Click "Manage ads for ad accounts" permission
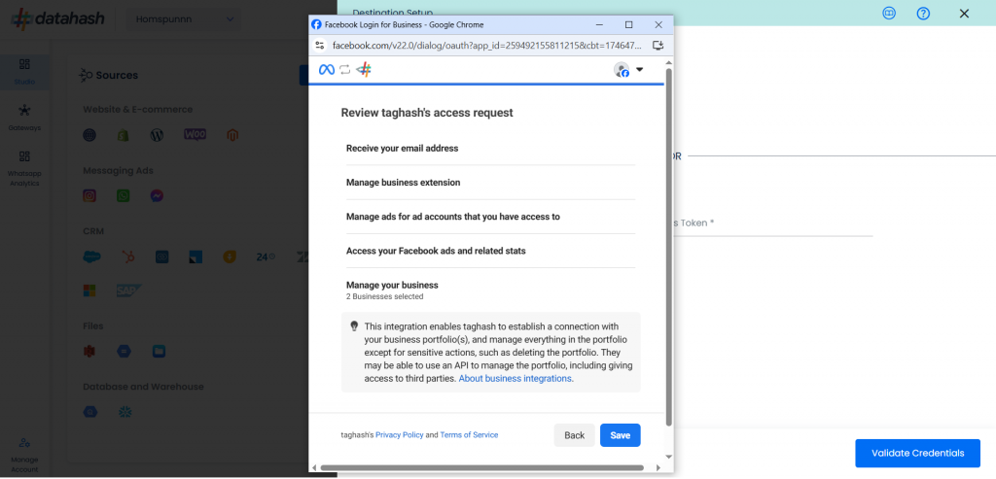Screen dimensions: 996x479 (453, 217)
